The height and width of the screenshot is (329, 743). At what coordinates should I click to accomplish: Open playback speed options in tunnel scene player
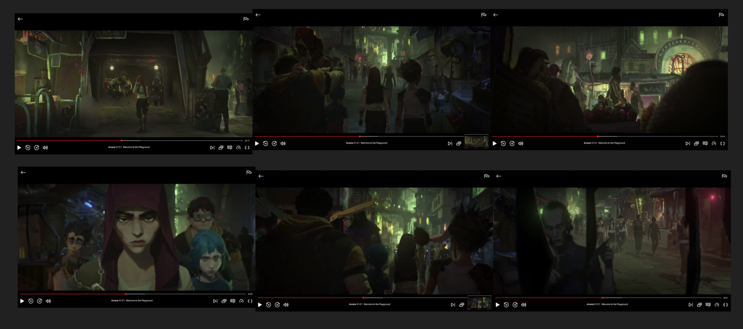tap(238, 147)
